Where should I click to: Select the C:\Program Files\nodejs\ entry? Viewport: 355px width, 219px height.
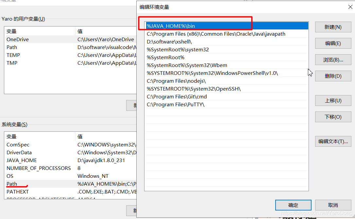click(227, 81)
